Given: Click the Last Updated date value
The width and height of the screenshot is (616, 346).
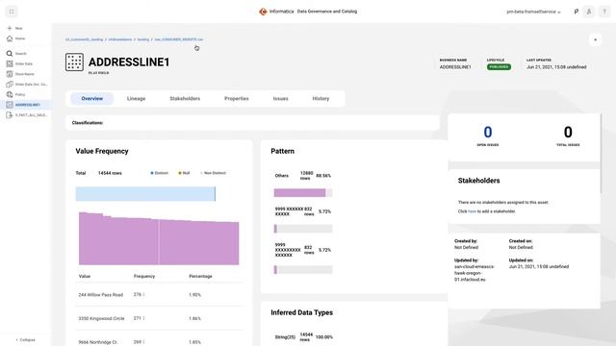Looking at the screenshot, I should [556, 67].
